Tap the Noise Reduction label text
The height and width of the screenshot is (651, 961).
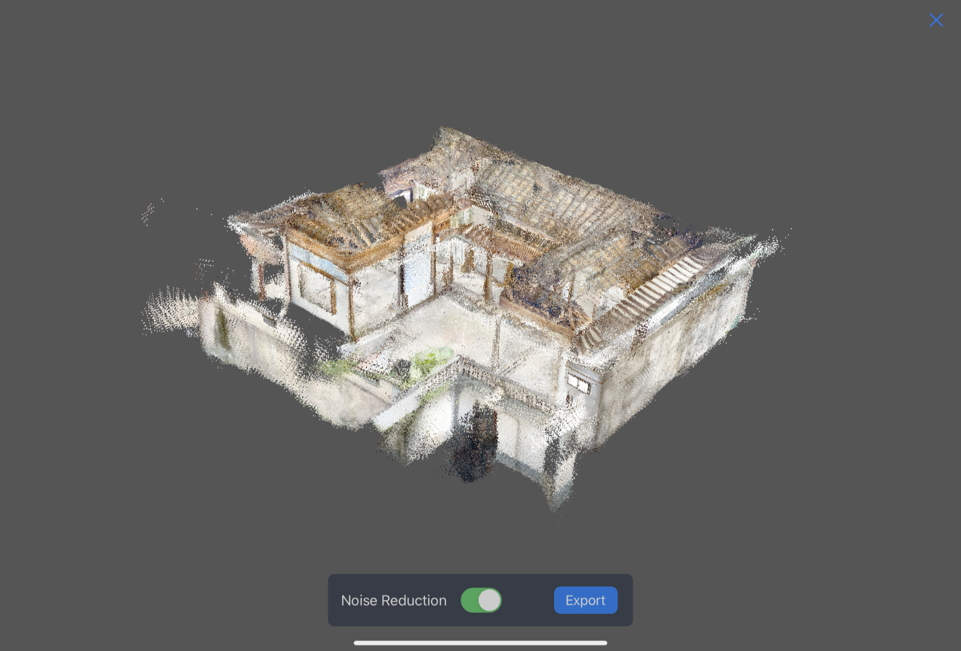click(394, 601)
